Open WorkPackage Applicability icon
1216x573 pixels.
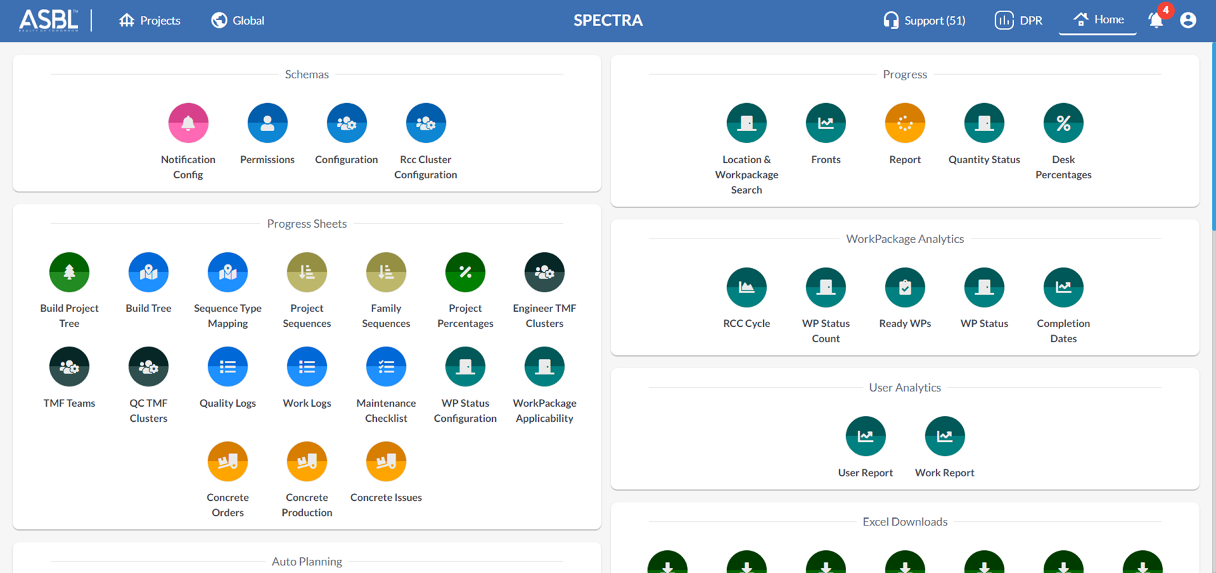tap(544, 366)
